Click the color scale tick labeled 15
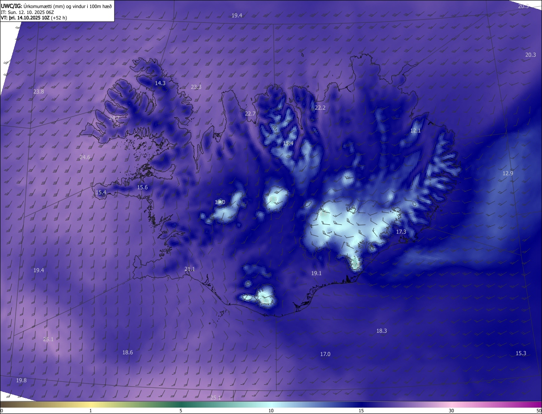 361,411
